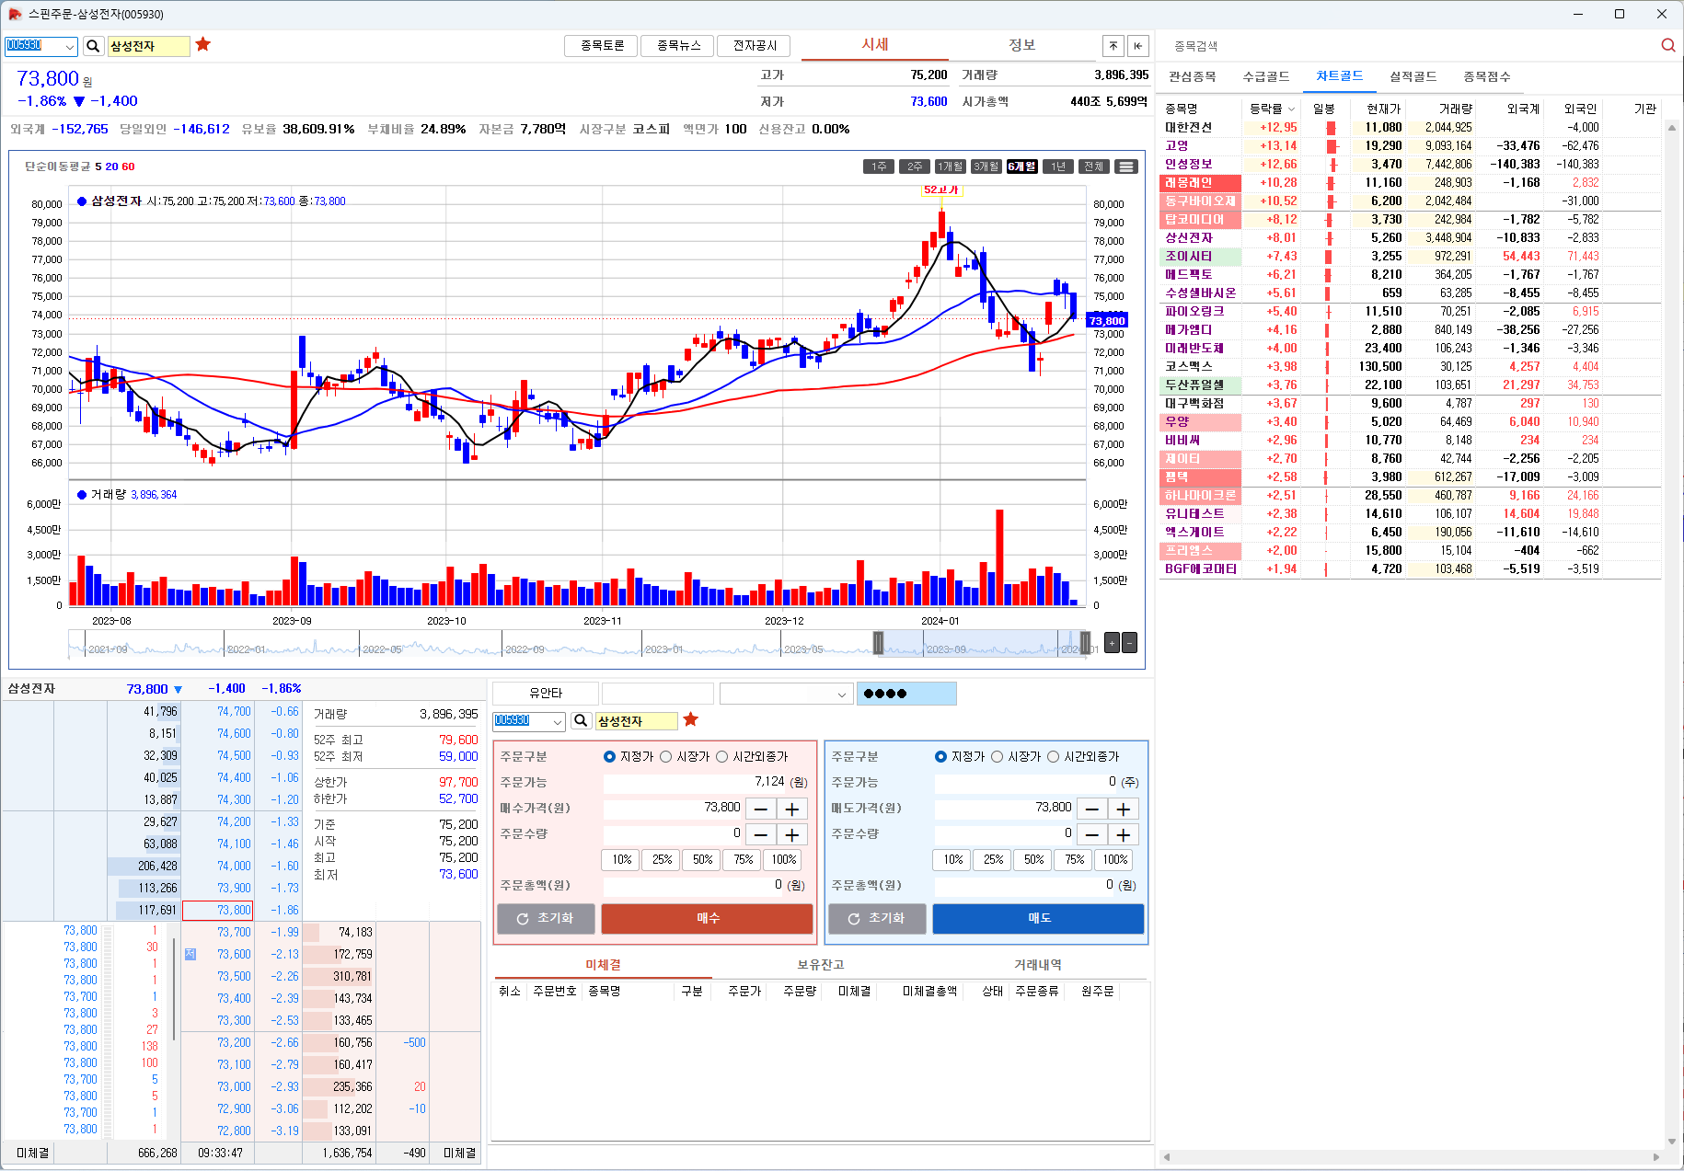Toggle the favorite star next to 삼성전자 at top
The width and height of the screenshot is (1684, 1171).
[203, 45]
